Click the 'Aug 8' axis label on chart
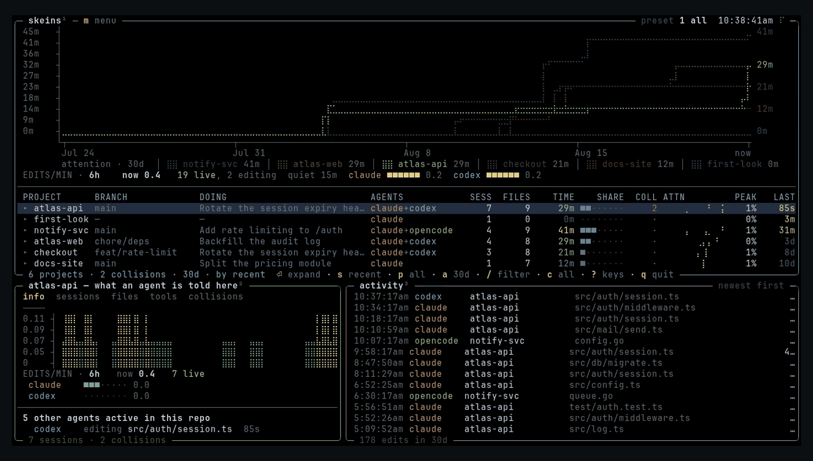The width and height of the screenshot is (813, 461). [x=417, y=153]
